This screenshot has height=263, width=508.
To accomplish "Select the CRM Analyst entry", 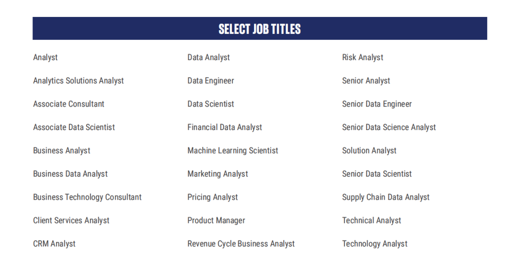I will pos(54,244).
